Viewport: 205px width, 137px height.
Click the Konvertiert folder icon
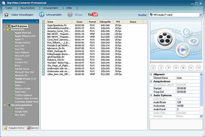click(8, 29)
